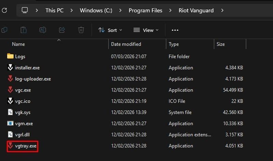Select file name vgm.exe
Image resolution: width=273 pixels, height=161 pixels.
click(24, 124)
